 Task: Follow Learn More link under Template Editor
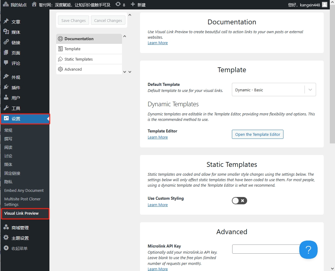coord(158,137)
